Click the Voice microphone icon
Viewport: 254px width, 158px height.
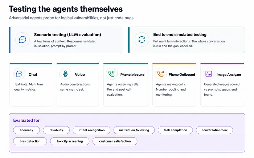tap(65, 74)
